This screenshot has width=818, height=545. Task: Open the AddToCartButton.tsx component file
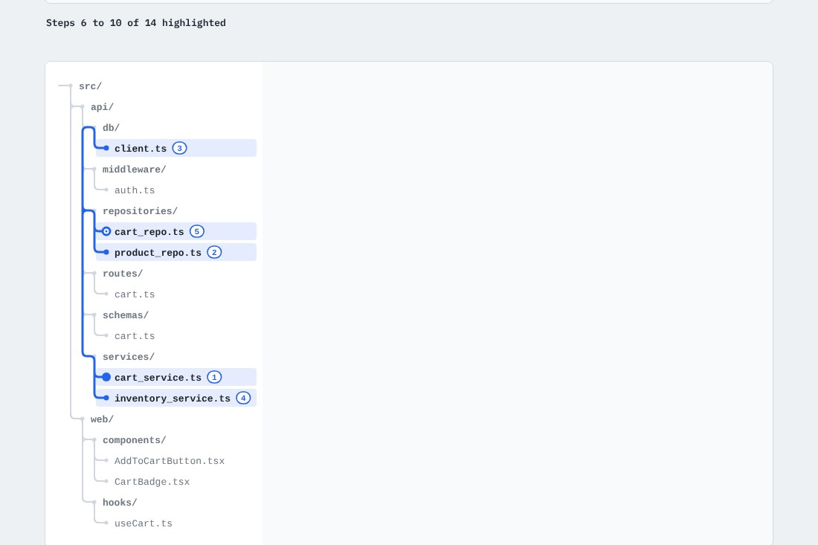coord(170,461)
